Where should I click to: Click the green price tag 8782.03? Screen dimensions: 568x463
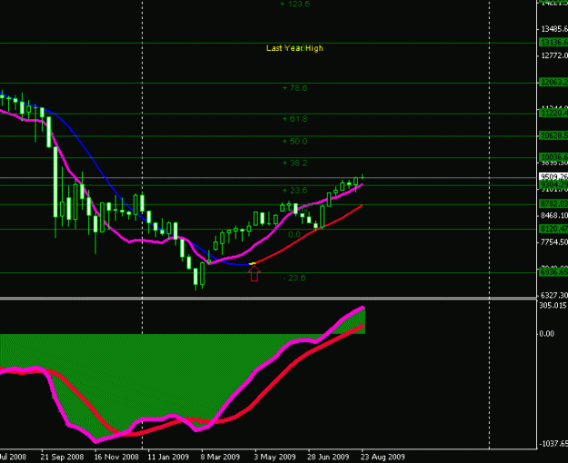pos(553,203)
